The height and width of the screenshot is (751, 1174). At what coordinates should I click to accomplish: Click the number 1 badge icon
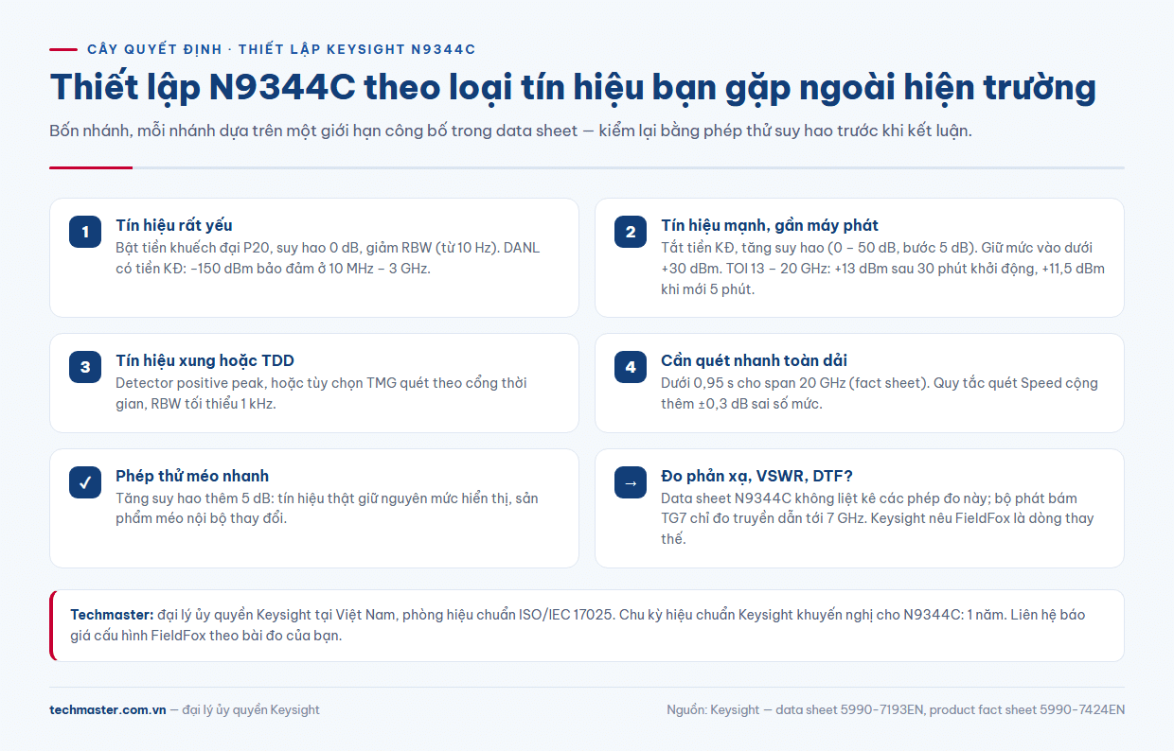tap(85, 232)
